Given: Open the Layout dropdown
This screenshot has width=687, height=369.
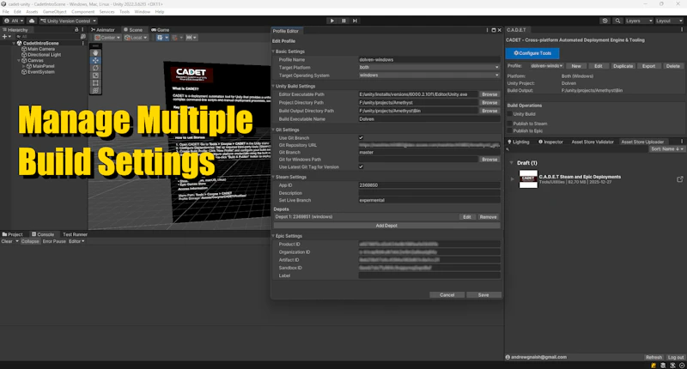Looking at the screenshot, I should tap(669, 21).
